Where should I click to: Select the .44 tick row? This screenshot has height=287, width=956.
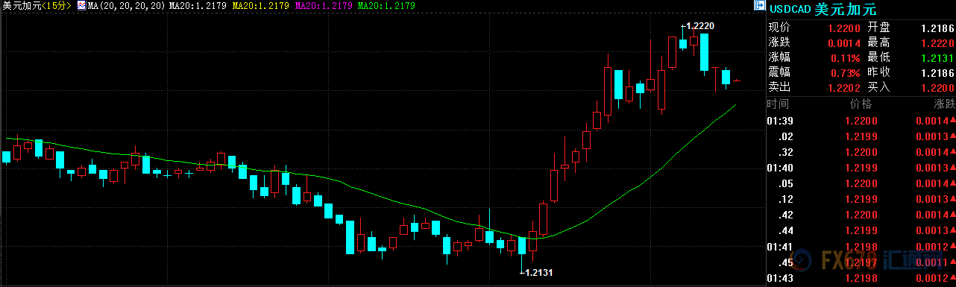861,230
